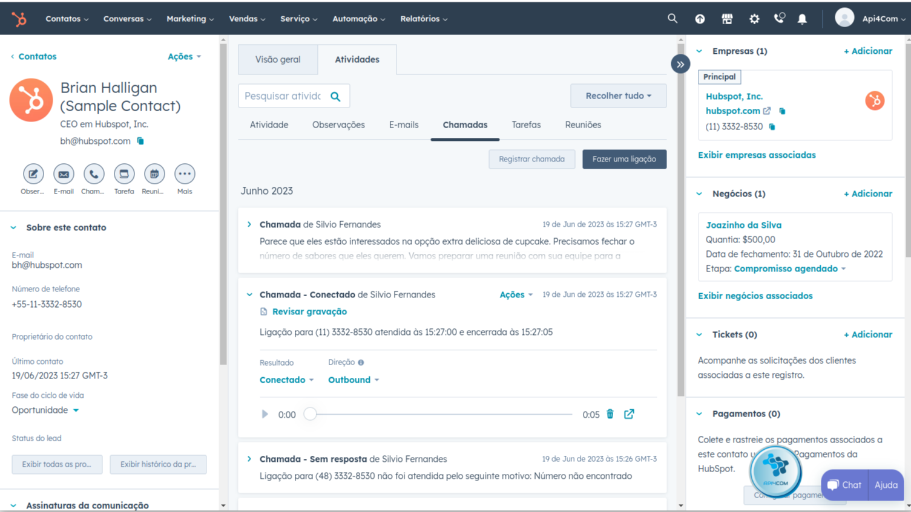Open notifications bell icon
Image resolution: width=911 pixels, height=512 pixels.
pos(802,19)
